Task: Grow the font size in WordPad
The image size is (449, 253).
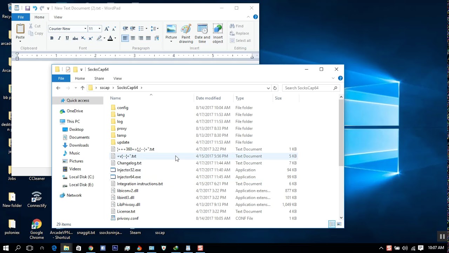Action: 107,29
